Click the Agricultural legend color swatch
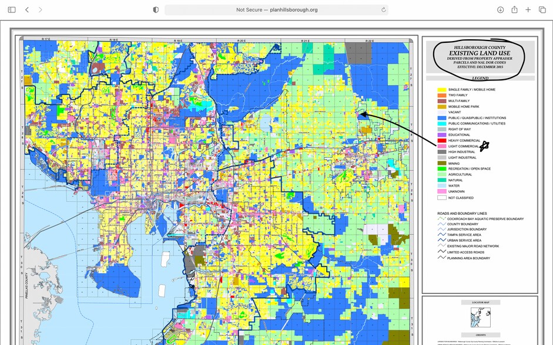The width and height of the screenshot is (553, 345). [441, 174]
